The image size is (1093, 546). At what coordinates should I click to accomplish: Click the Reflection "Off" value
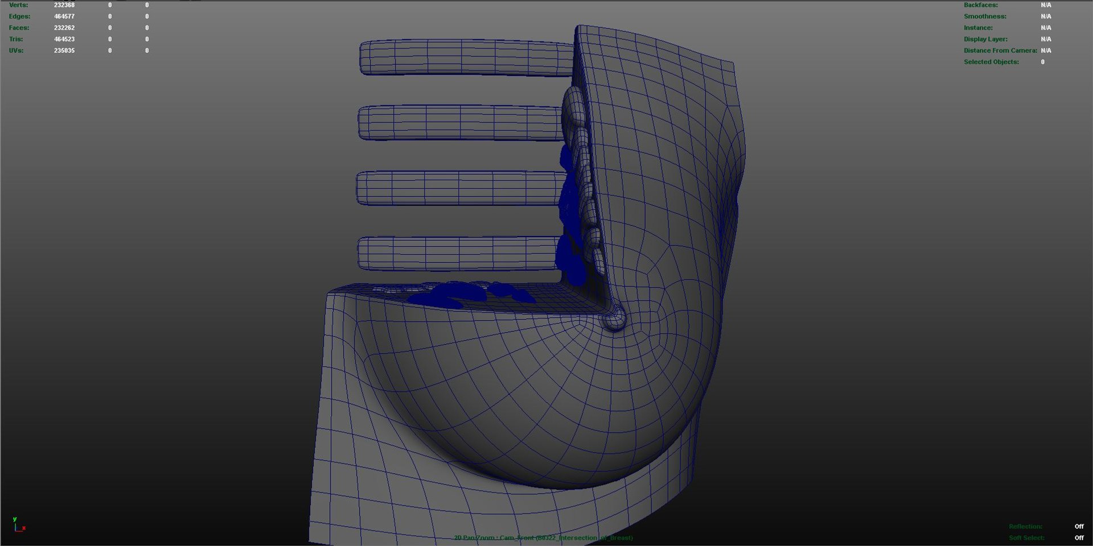(1079, 527)
